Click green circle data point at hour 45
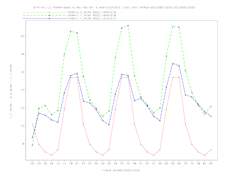This screenshot has height=178, width=230. tap(128, 26)
